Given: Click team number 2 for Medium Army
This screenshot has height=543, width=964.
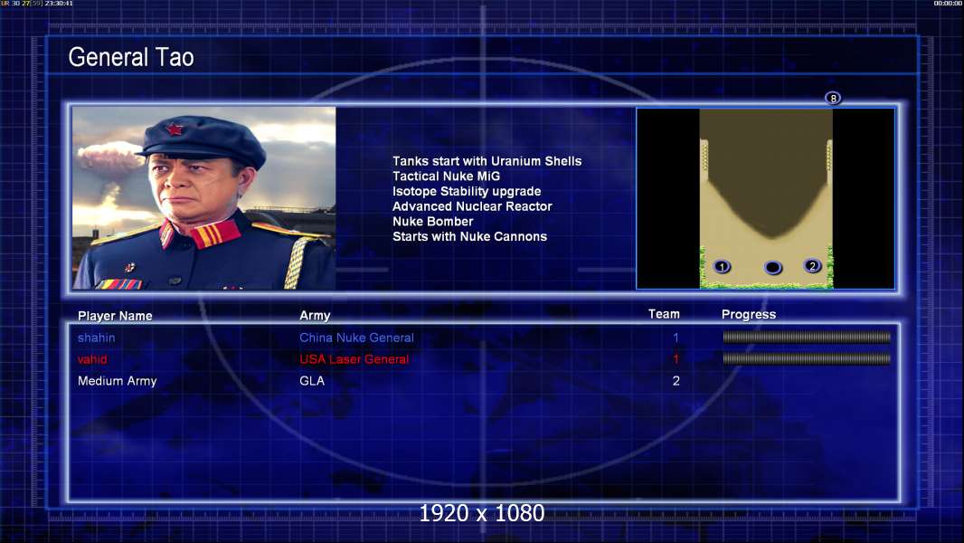Looking at the screenshot, I should coord(676,381).
